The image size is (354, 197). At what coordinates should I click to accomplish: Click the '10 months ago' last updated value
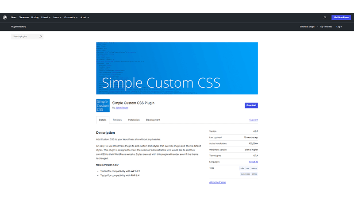(251, 137)
